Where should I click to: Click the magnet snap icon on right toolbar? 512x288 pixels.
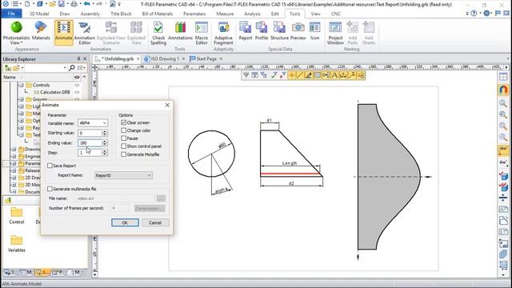point(503,90)
